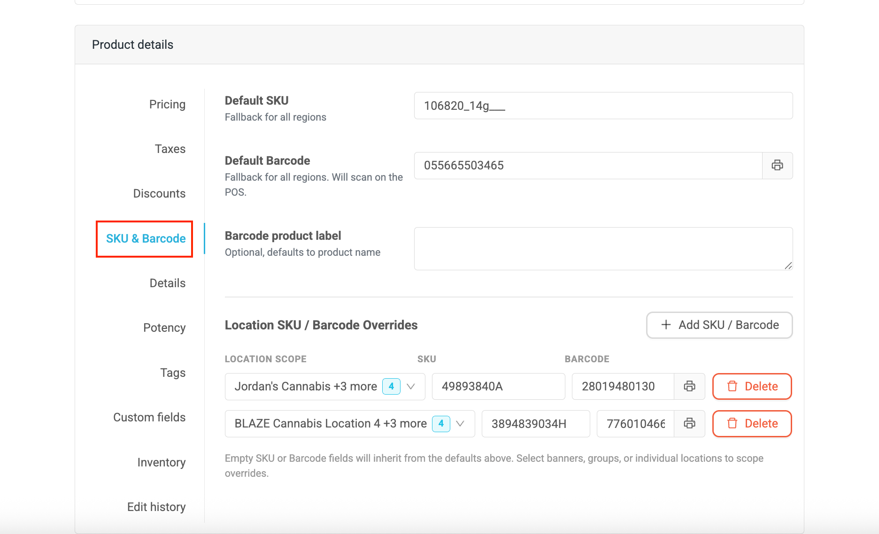Viewport: 879px width, 534px height.
Task: Click trash icon in Jordan's Cannabis Delete button
Action: click(732, 386)
